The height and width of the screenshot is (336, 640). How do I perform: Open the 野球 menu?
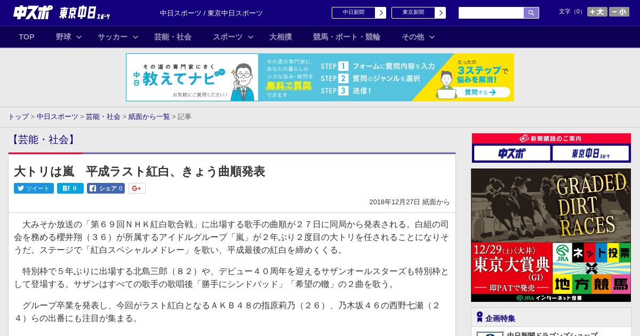[x=63, y=37]
